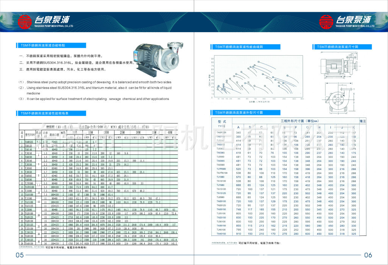Click Chinese feature line starting with 一.
388x265 pixels.
pos(61,56)
